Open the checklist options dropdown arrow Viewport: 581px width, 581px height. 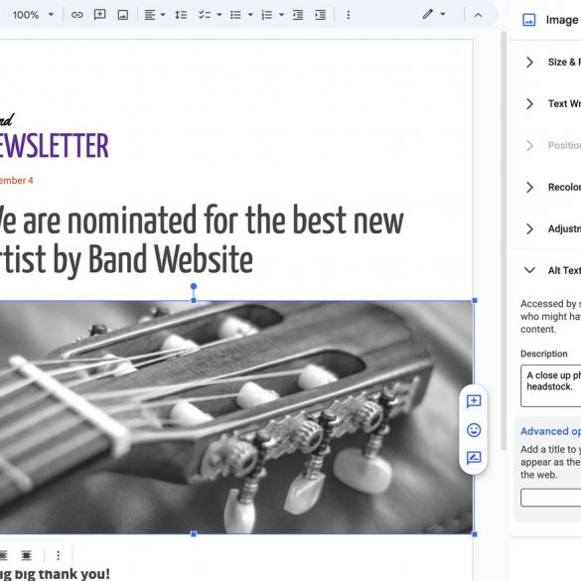point(219,15)
